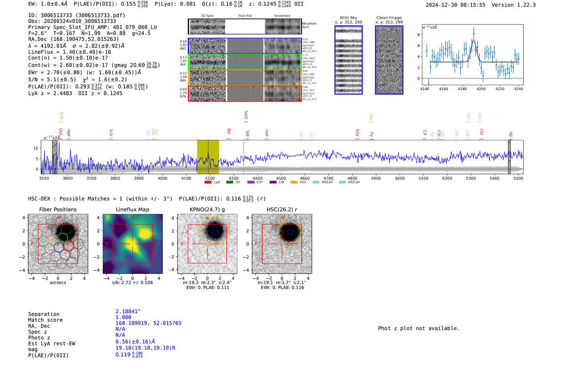This screenshot has width=564, height=383.
Task: Click the blue square marker in HSC r image
Action: (x=290, y=232)
